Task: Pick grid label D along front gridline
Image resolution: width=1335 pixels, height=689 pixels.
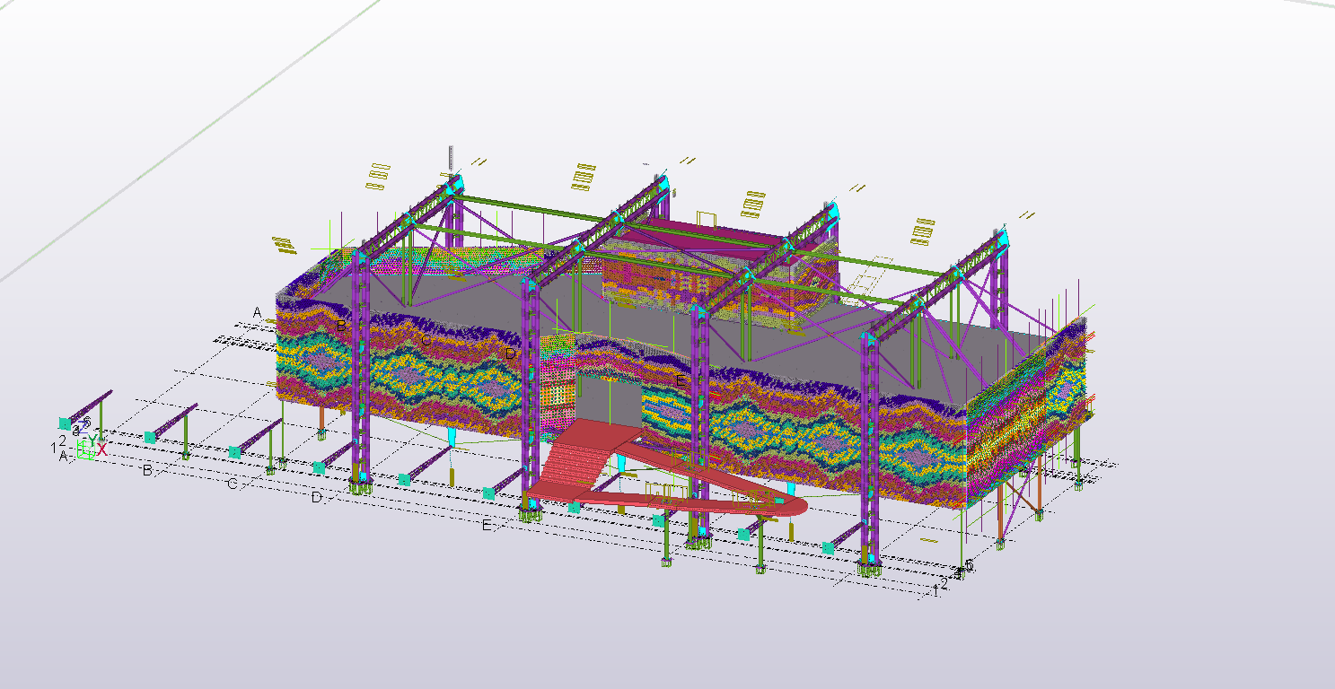Action: click(x=316, y=498)
